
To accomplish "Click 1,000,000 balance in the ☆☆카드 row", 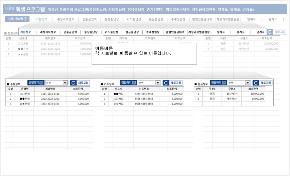I will pos(177,104).
